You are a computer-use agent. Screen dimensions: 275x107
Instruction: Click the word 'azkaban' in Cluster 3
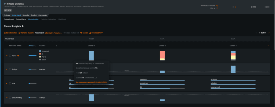[x=214, y=83]
